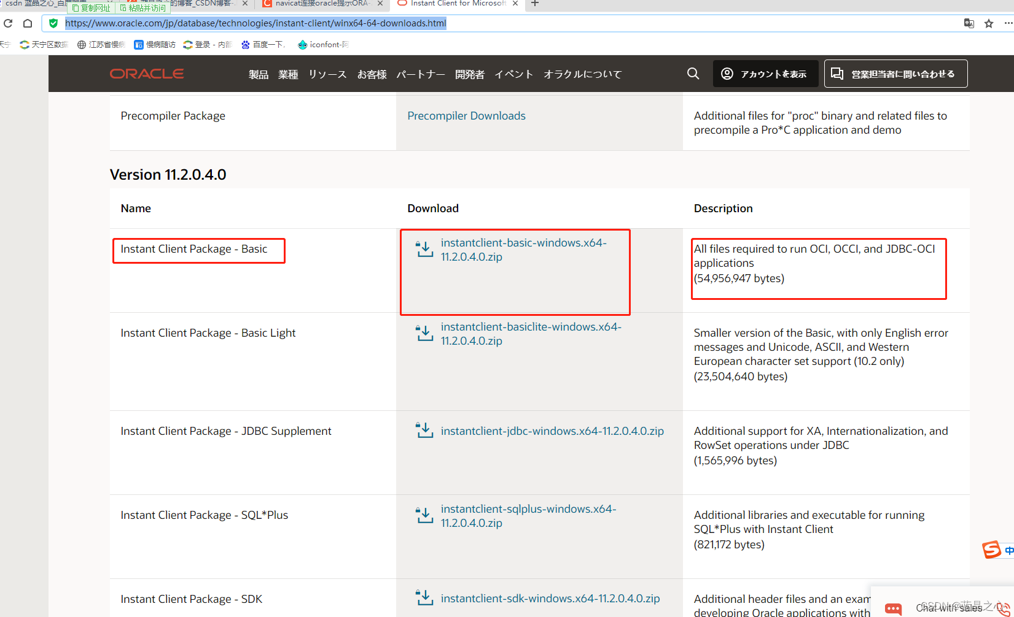The image size is (1014, 617).
Task: Open オラクルについて navigation menu
Action: pyautogui.click(x=583, y=74)
